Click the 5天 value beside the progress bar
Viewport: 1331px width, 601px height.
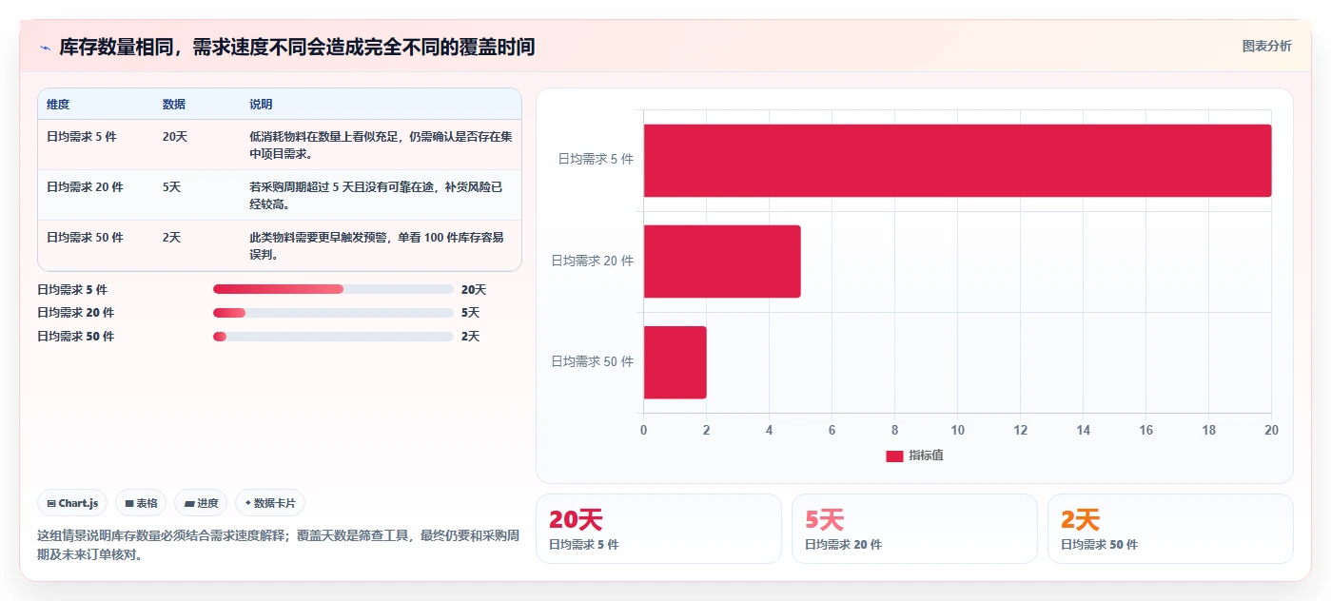(471, 313)
